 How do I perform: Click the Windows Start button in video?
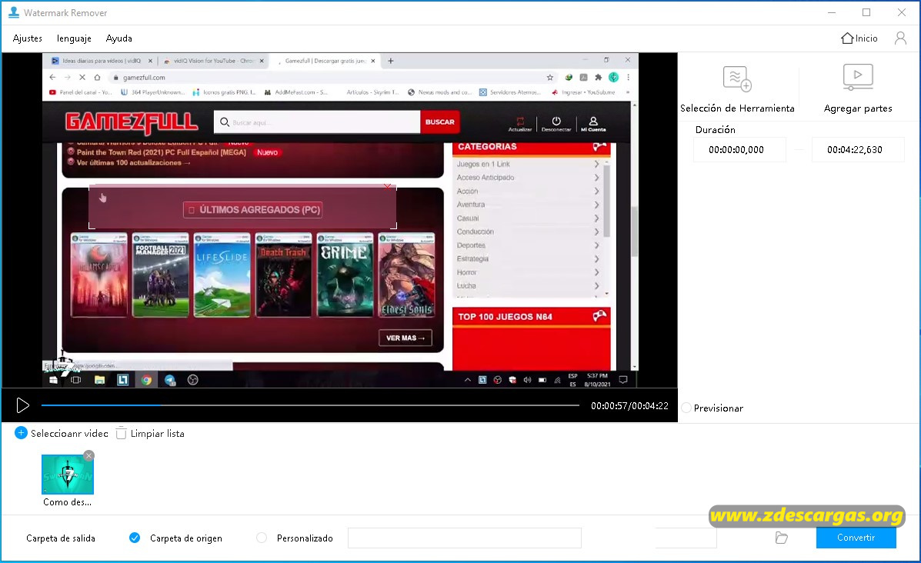pyautogui.click(x=53, y=380)
